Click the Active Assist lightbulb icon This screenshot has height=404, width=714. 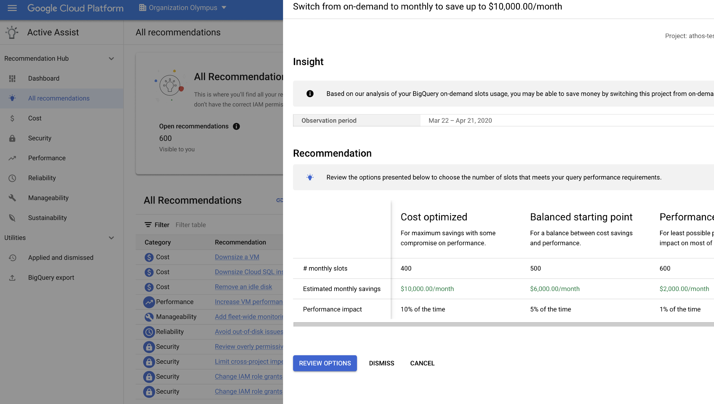12,32
